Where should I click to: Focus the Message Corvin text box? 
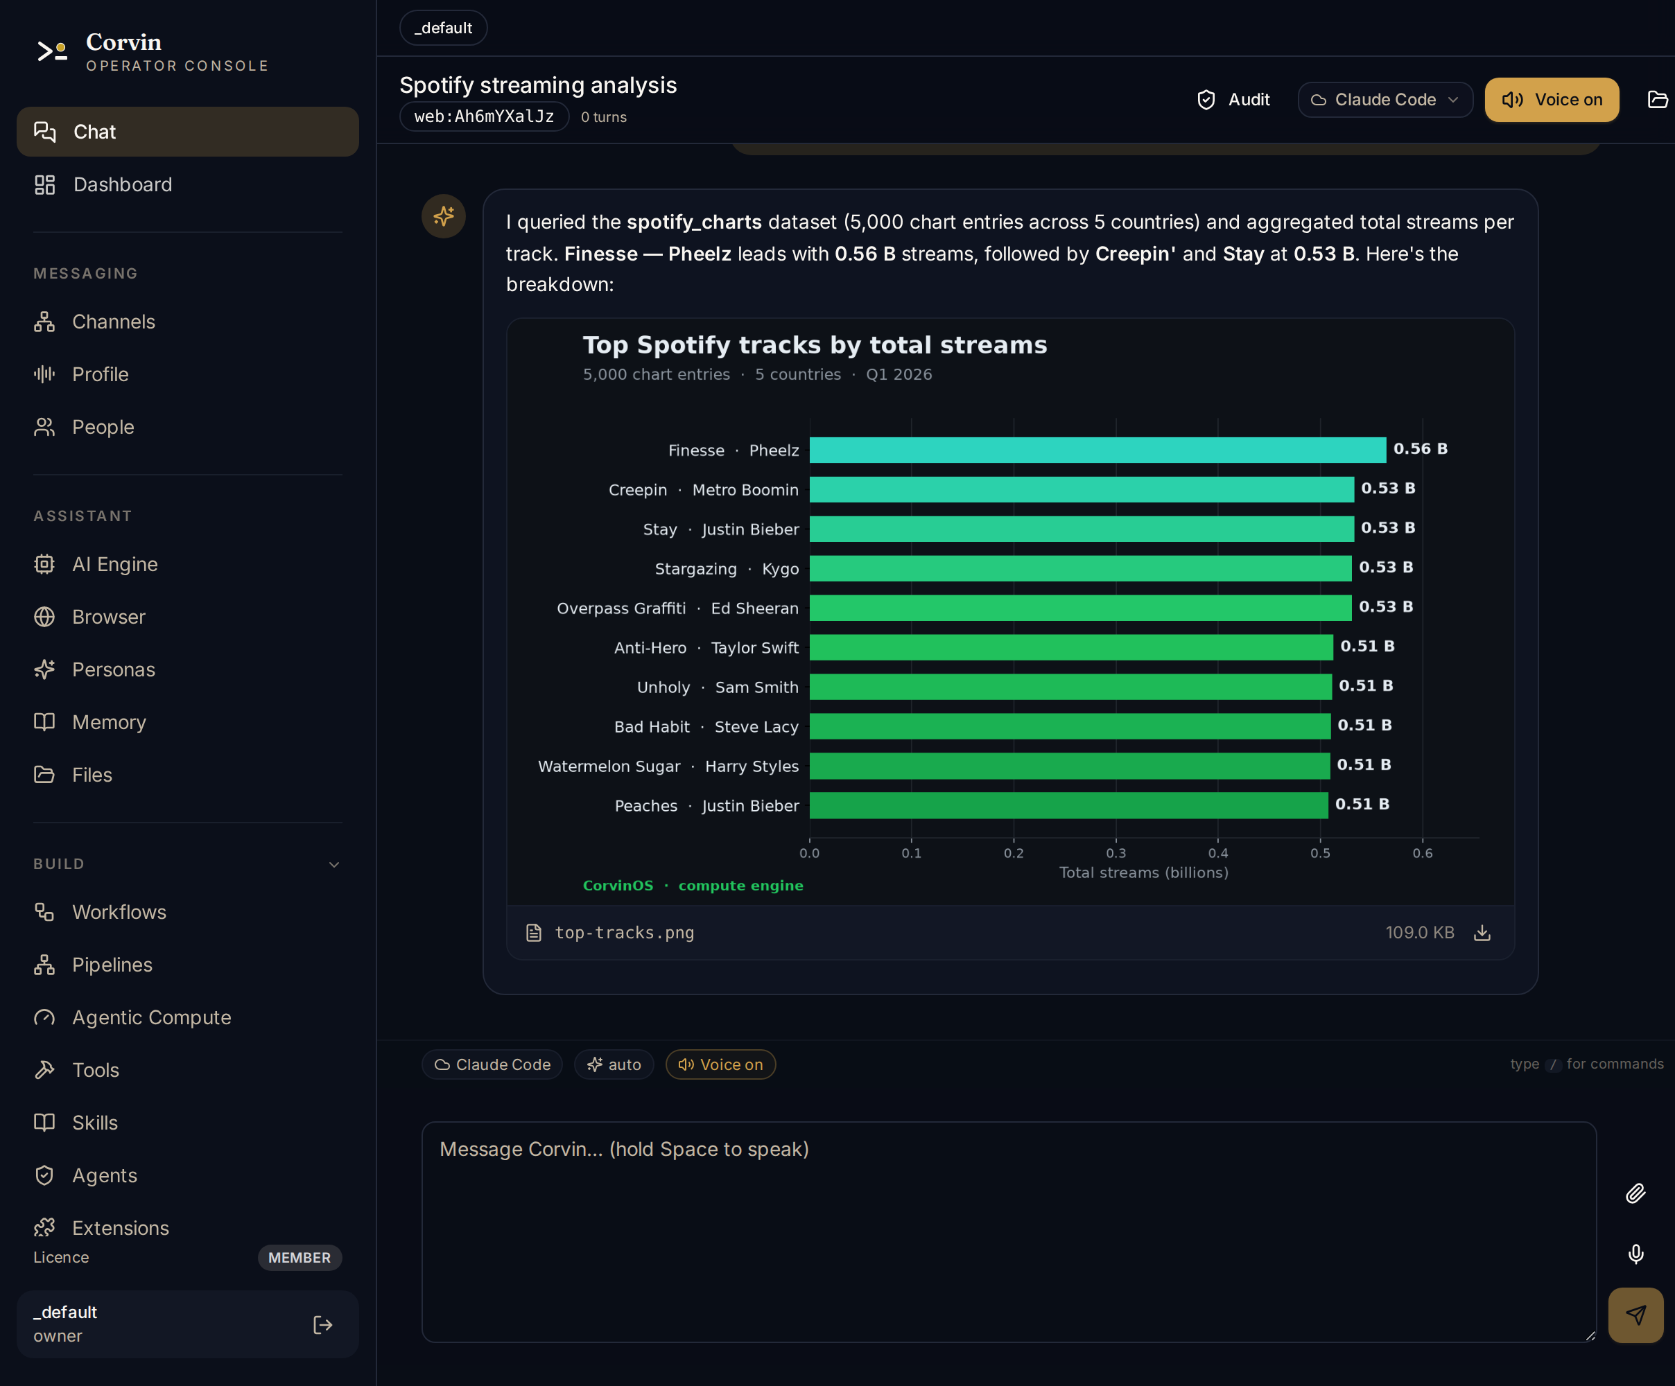(1008, 1232)
